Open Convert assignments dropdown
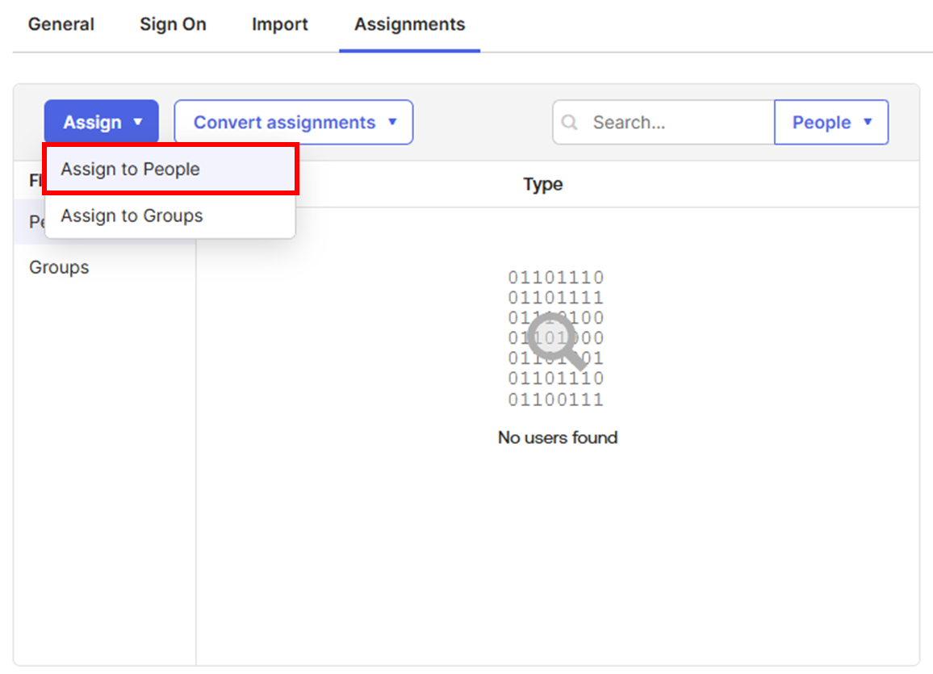933x674 pixels. [294, 122]
